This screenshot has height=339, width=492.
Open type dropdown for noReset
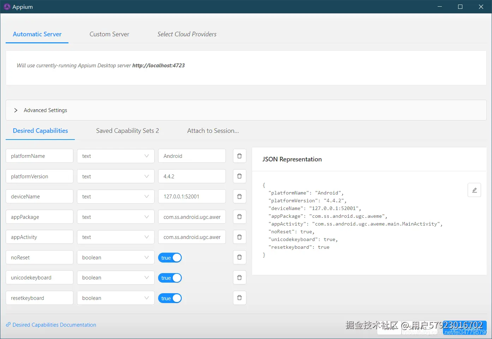116,257
